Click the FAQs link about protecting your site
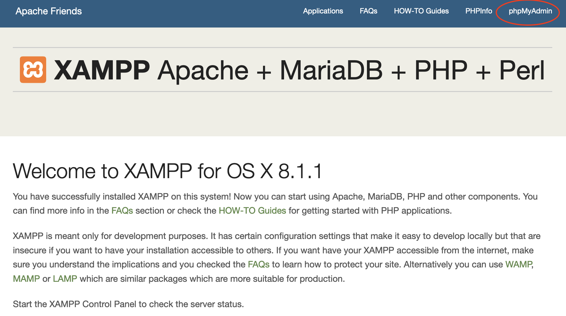 click(x=259, y=264)
